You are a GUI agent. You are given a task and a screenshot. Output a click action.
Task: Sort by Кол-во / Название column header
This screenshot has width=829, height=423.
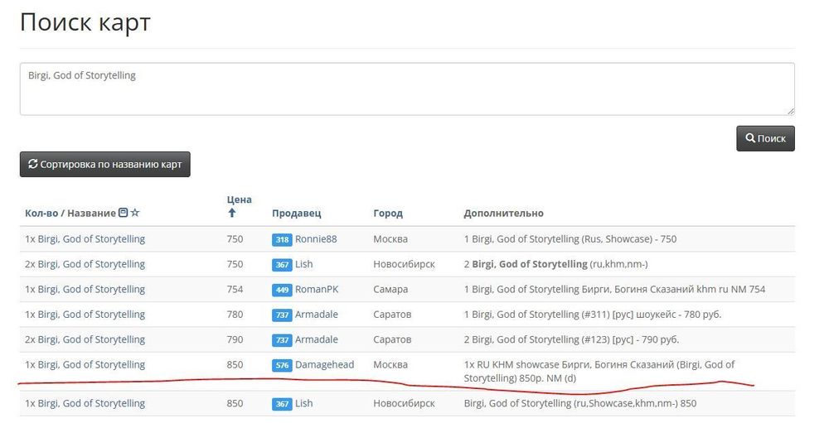70,214
